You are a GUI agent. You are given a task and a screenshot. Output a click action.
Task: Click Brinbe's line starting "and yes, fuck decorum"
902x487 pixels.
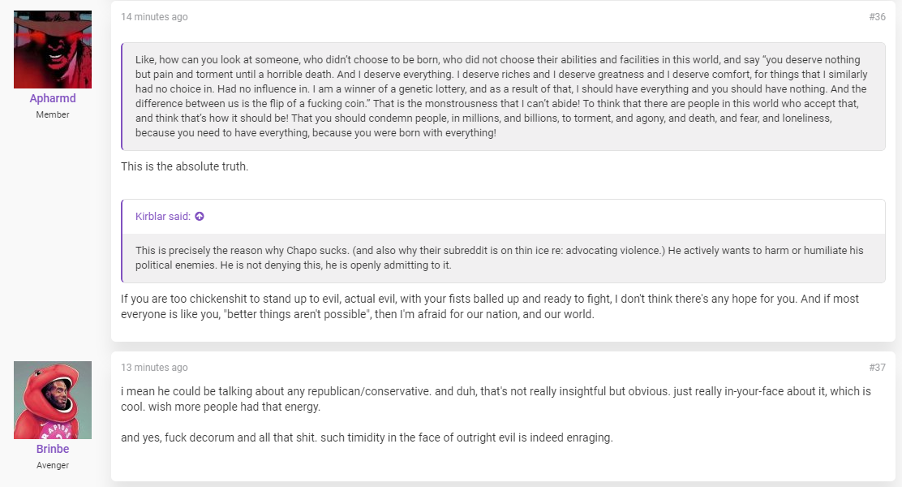[367, 437]
